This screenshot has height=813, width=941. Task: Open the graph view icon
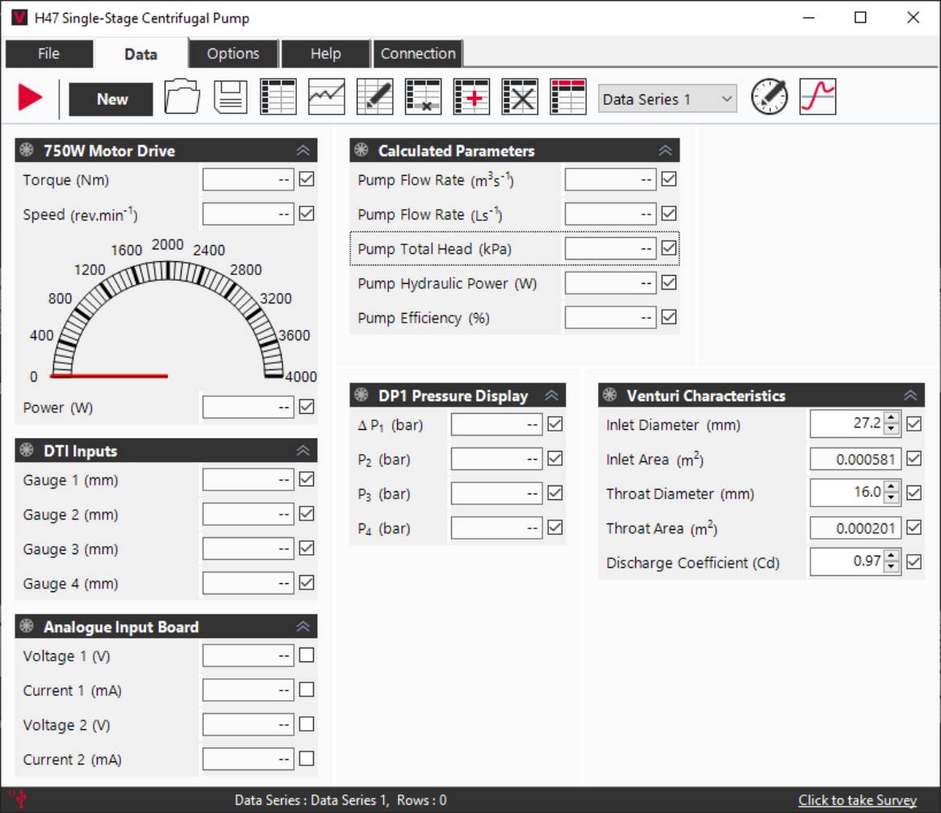[327, 95]
